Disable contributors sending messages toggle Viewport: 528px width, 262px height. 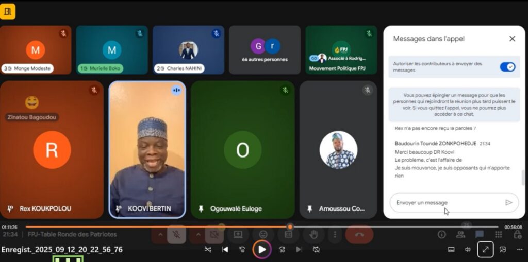(507, 67)
